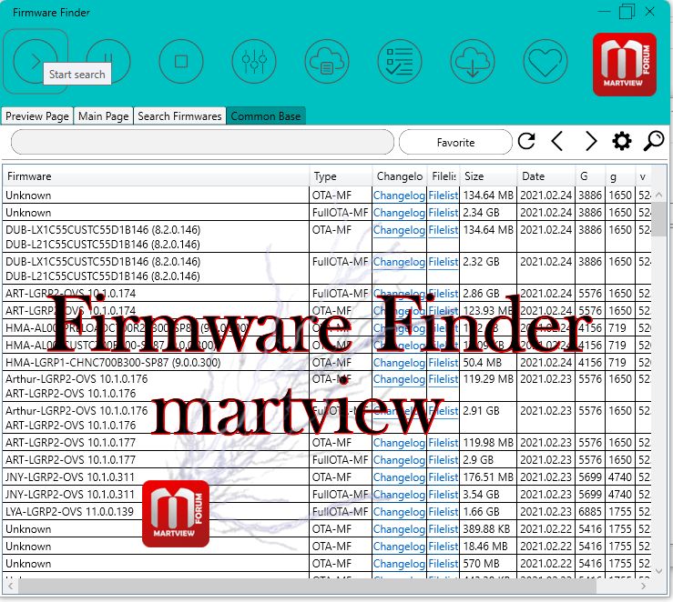This screenshot has height=602, width=673.
Task: Click the 2.32 GB size cell
Action: [488, 268]
